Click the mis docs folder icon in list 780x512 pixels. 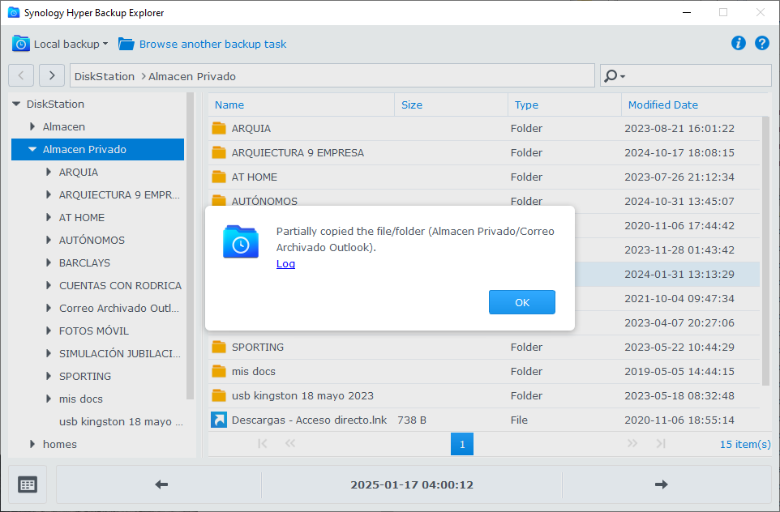[219, 371]
